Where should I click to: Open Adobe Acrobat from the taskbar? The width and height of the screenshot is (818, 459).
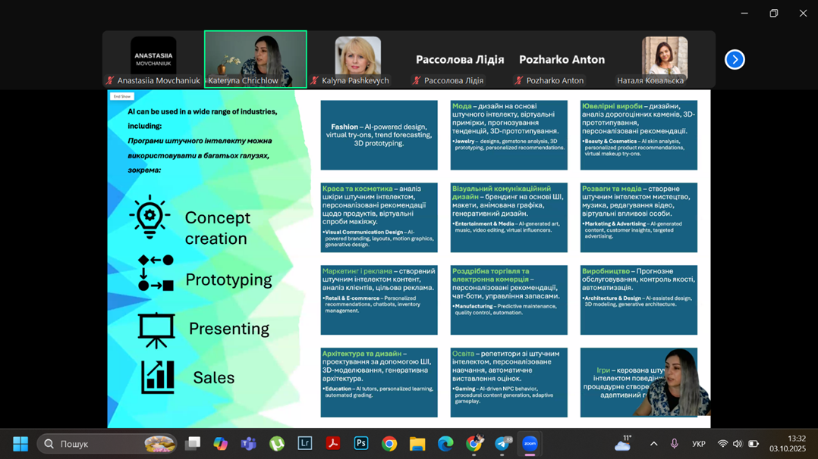click(x=333, y=444)
